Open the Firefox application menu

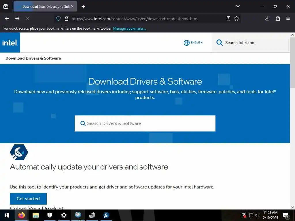click(x=288, y=18)
